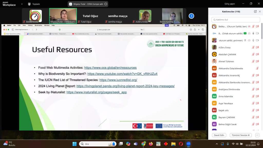Select Bilgesu Tutal's video thumbnail
263x148 pixels.
(x=63, y=16)
